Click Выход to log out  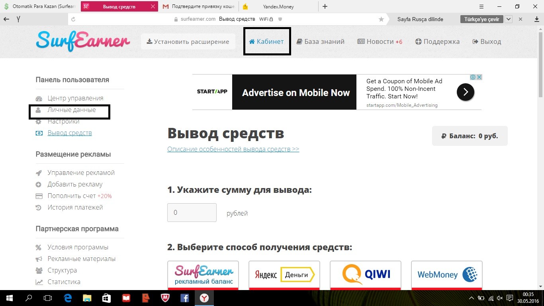487,41
